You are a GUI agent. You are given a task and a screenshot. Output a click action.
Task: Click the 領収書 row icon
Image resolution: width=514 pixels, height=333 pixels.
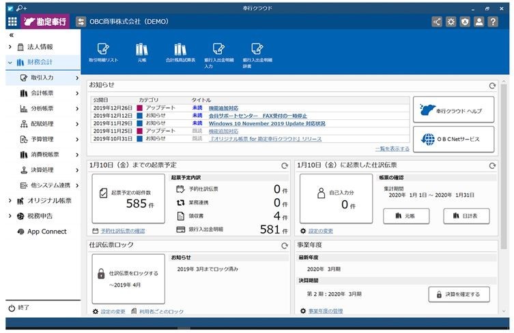click(x=181, y=216)
